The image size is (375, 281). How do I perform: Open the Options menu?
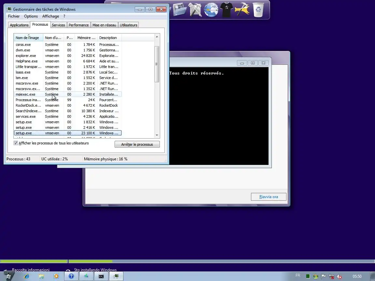coord(31,16)
